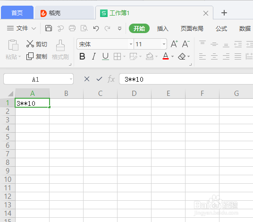Click the eraser clear icon
The height and width of the screenshot is (222, 253).
(182, 57)
